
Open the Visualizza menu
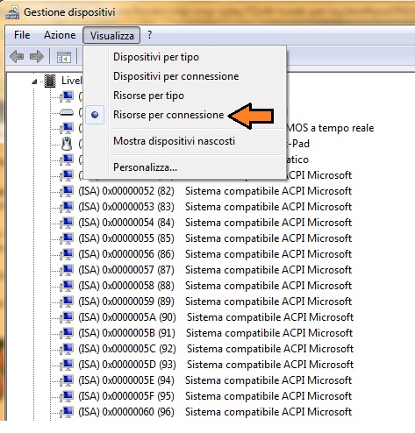tap(111, 35)
